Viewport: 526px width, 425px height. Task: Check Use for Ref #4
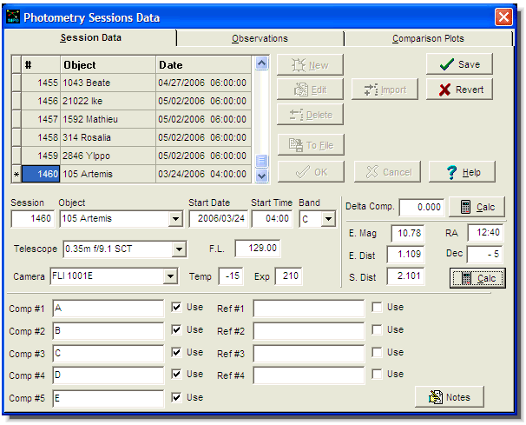[x=377, y=374]
